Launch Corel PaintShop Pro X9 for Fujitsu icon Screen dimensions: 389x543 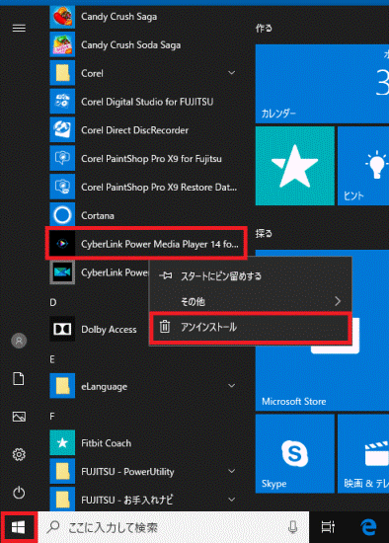point(62,158)
